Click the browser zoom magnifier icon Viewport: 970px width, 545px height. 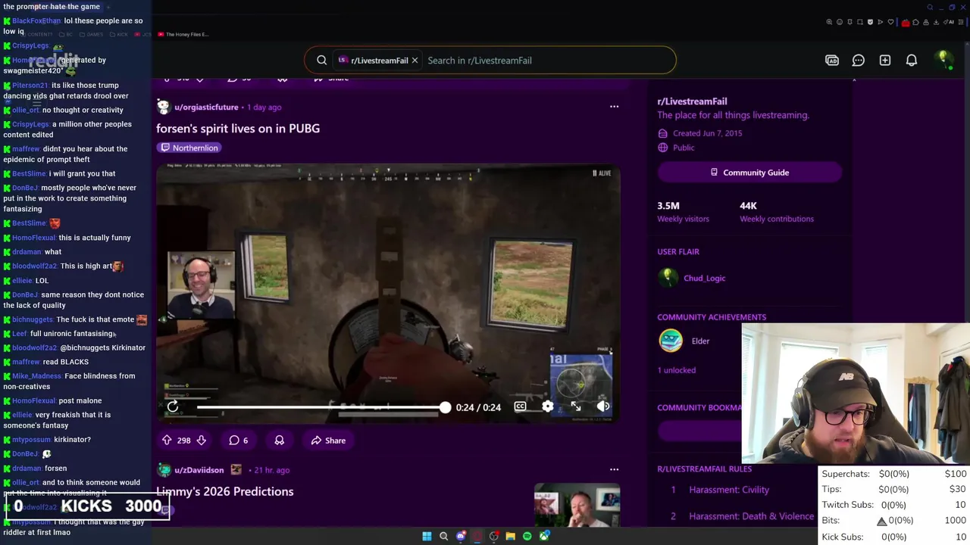[x=829, y=22]
